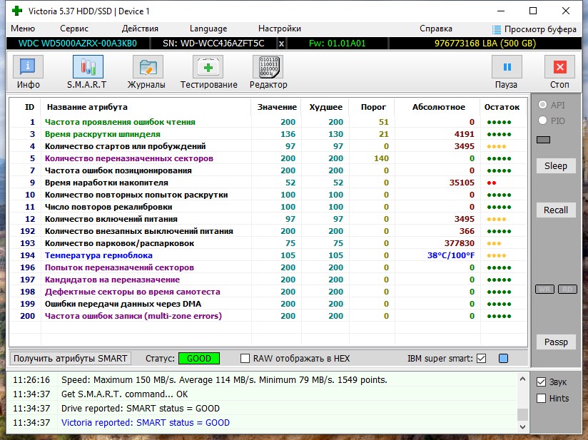This screenshot has height=440, width=588.
Task: Click the Значение column header
Action: click(x=277, y=107)
